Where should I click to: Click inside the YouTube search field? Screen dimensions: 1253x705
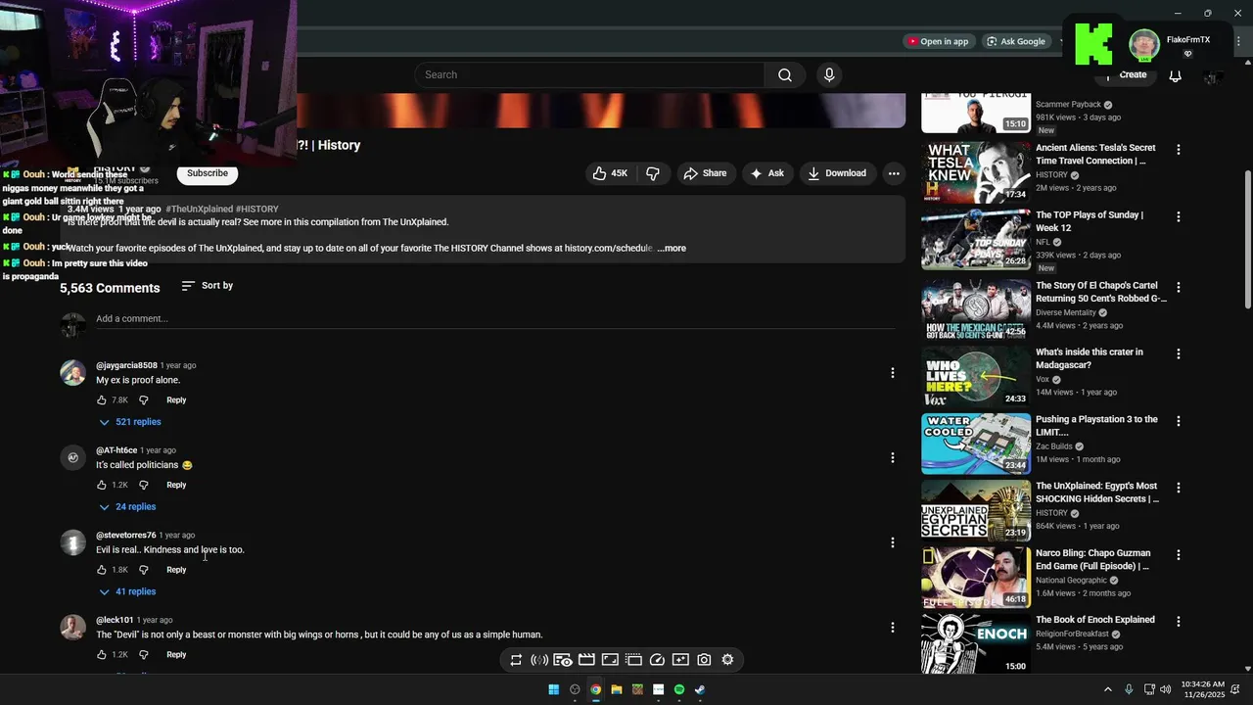pos(589,75)
